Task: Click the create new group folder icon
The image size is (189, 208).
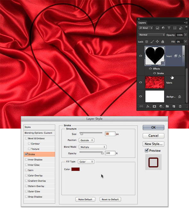Action: (x=167, y=106)
